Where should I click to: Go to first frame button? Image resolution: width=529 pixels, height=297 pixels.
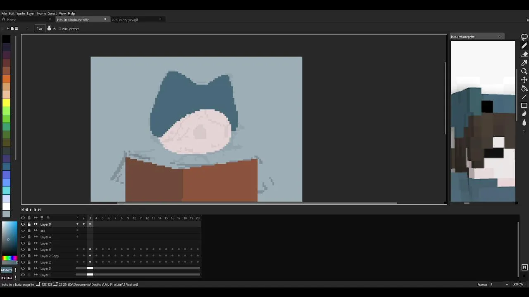click(x=22, y=210)
